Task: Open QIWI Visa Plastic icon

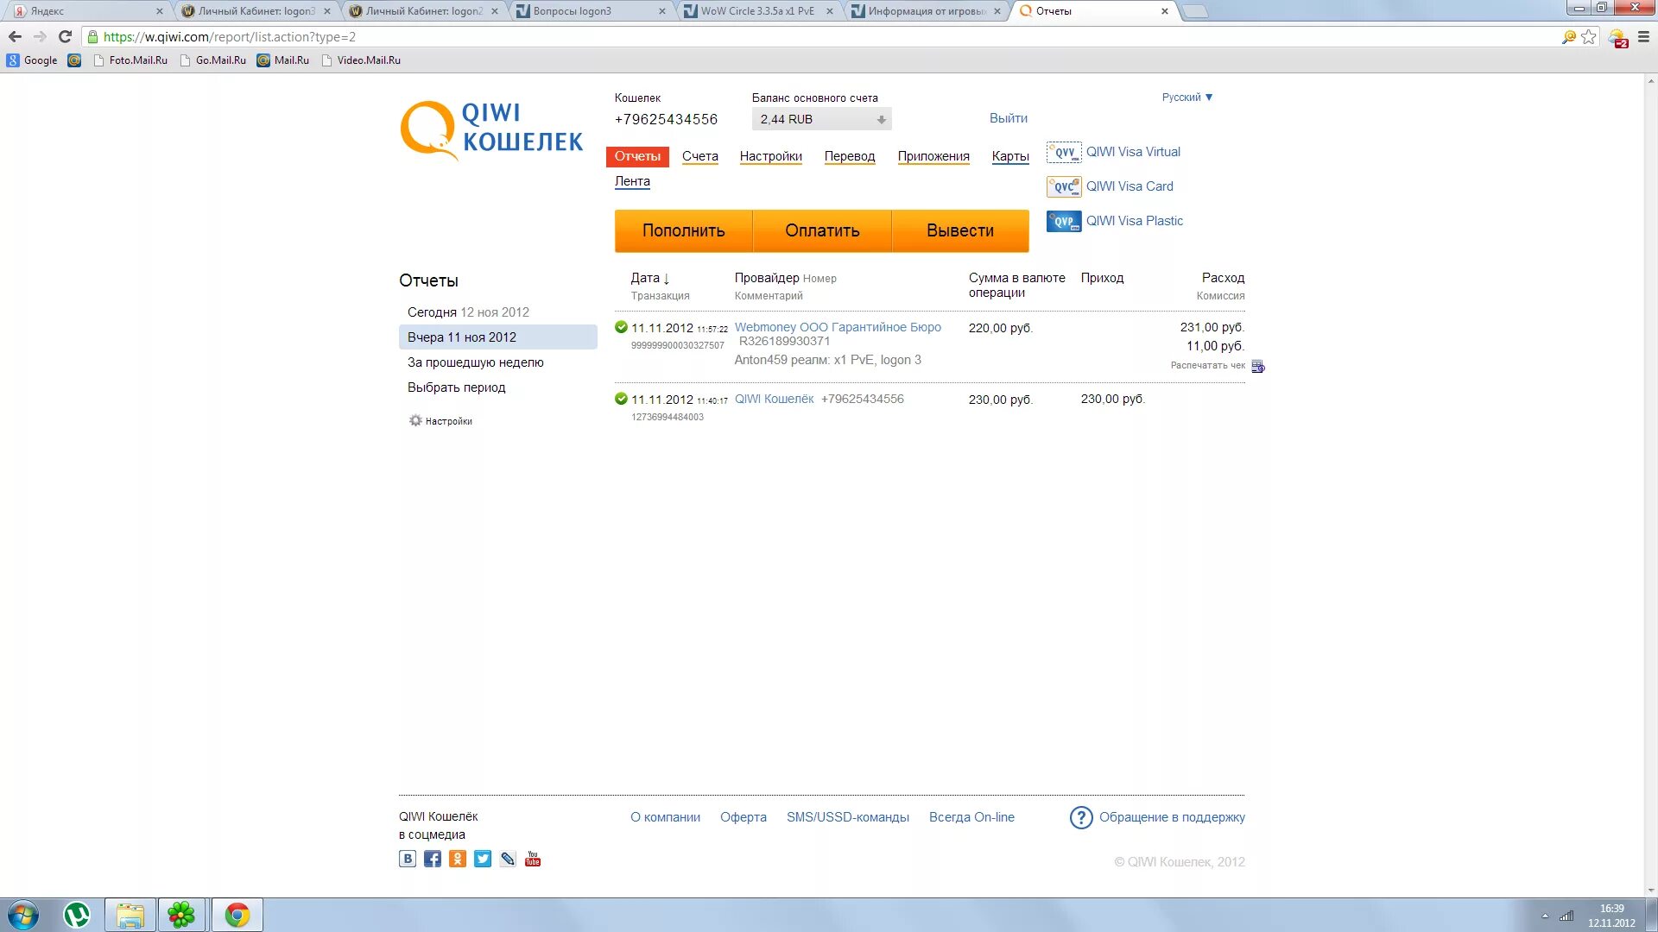Action: pyautogui.click(x=1063, y=221)
